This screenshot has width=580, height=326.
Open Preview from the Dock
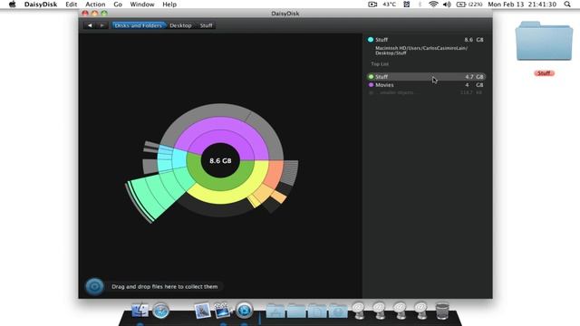tap(203, 311)
